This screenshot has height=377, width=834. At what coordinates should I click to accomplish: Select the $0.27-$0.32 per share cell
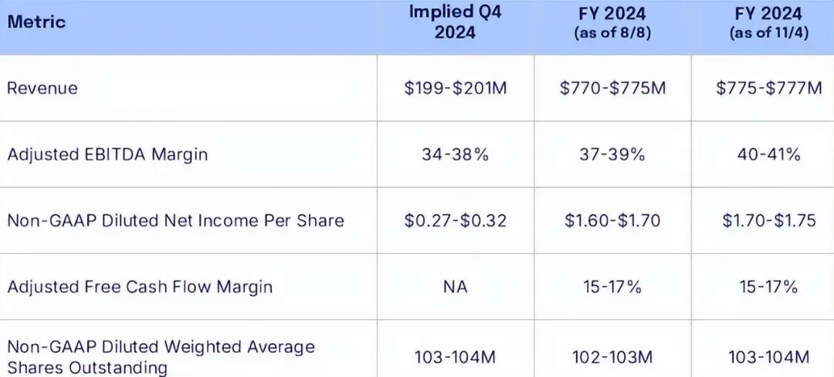(x=456, y=220)
